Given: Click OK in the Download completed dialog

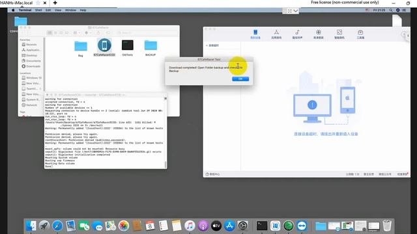Looking at the screenshot, I should (x=240, y=79).
